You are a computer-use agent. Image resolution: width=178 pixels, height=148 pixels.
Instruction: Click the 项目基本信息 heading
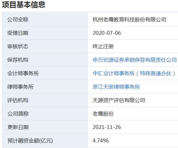23,5
